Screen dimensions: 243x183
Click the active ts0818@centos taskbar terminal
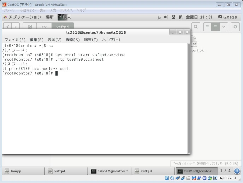(196, 171)
